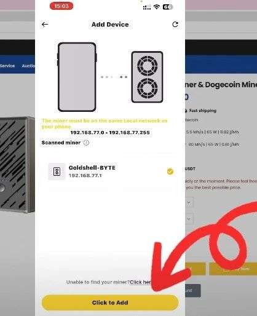This screenshot has width=257, height=316.
Task: Tap the battery indicator in status bar
Action: (168, 7)
